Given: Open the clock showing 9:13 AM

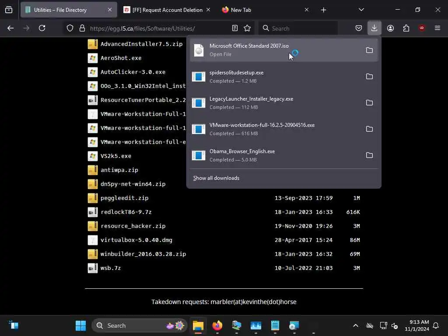Looking at the screenshot, I should pyautogui.click(x=417, y=325).
